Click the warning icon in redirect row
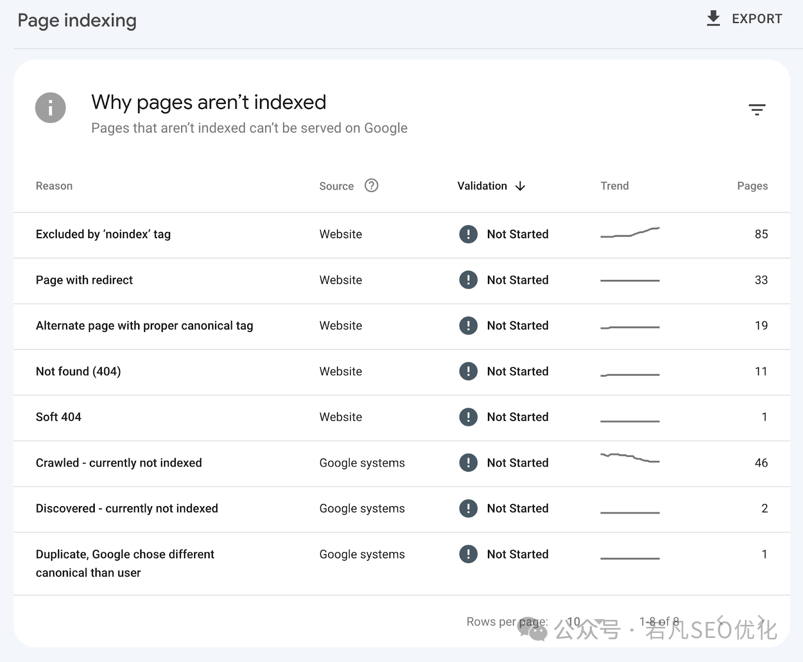This screenshot has height=662, width=803. pyautogui.click(x=468, y=280)
